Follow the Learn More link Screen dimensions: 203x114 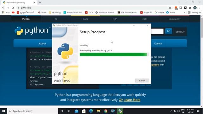pyautogui.click(x=132, y=100)
